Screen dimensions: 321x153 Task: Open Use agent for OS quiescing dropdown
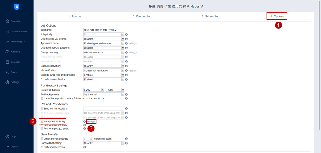[104, 48]
